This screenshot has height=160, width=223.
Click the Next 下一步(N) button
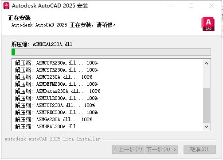161,149
